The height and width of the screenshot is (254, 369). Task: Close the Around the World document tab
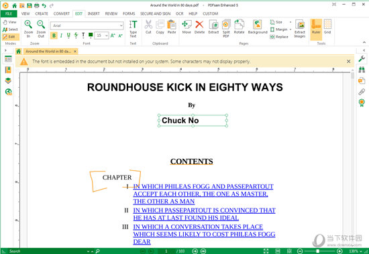pos(75,52)
